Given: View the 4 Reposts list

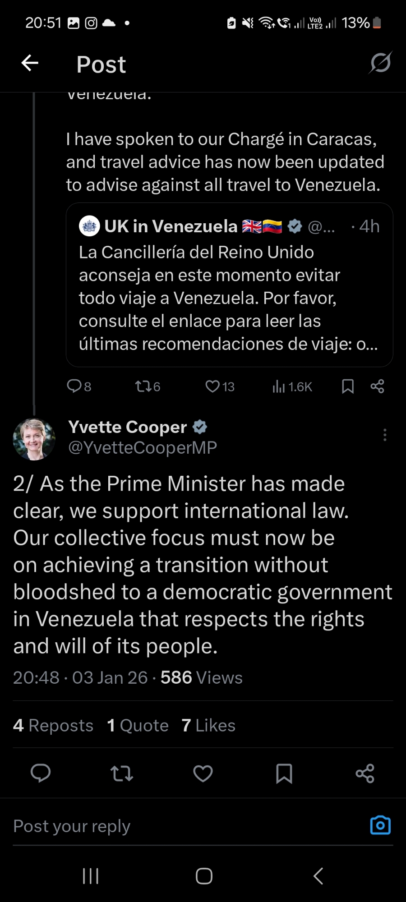Looking at the screenshot, I should tap(53, 725).
